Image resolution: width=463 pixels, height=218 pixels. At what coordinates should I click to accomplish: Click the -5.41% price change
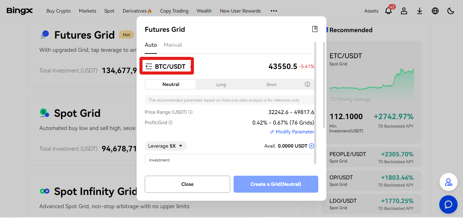click(306, 67)
